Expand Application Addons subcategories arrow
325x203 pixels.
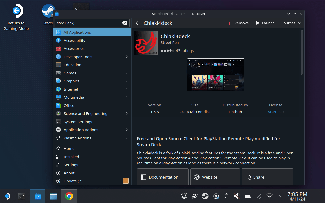(x=127, y=130)
